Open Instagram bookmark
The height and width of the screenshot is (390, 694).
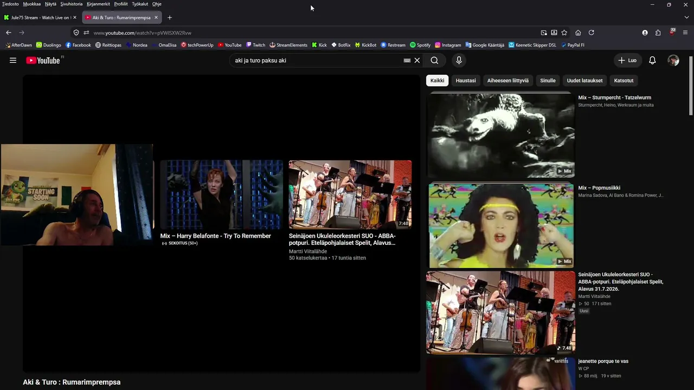click(x=448, y=45)
